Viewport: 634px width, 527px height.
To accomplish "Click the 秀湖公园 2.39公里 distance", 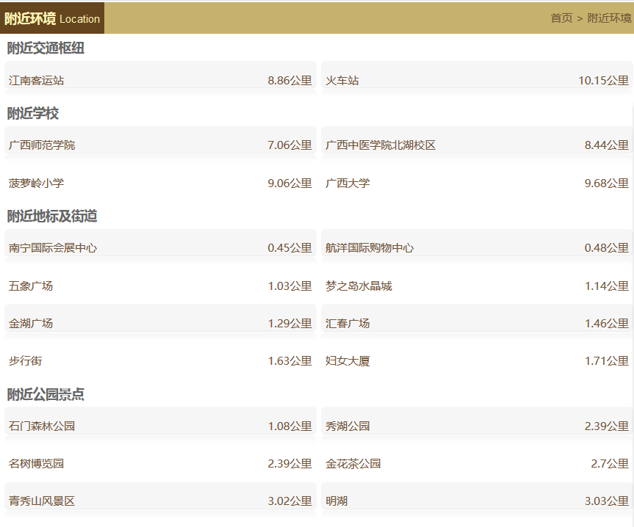I will (x=607, y=426).
